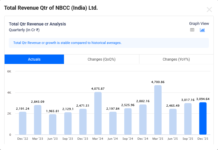Click the revenue growth stable info banner

pyautogui.click(x=109, y=43)
